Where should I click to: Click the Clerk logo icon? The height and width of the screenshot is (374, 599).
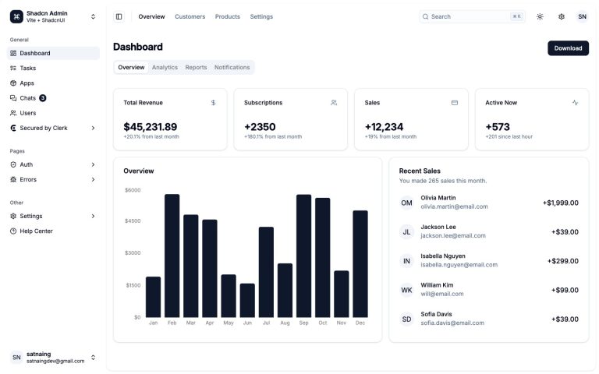point(13,129)
